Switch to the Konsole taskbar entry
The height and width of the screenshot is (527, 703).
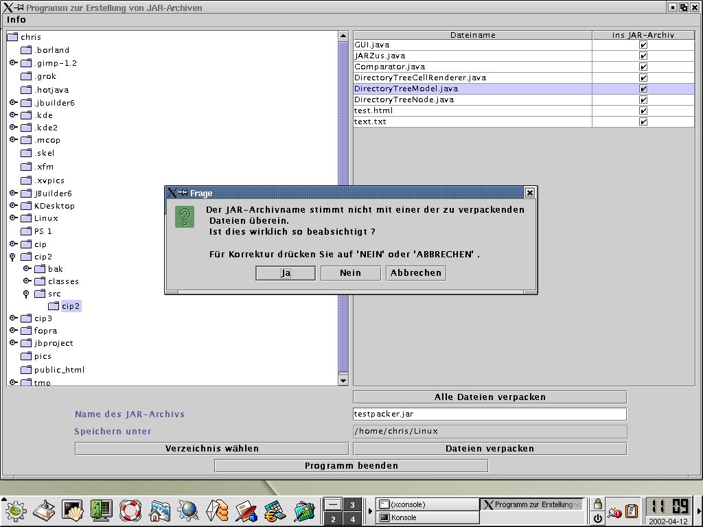click(x=428, y=517)
